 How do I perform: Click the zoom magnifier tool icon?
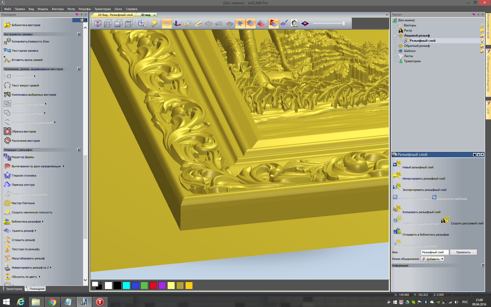click(141, 24)
